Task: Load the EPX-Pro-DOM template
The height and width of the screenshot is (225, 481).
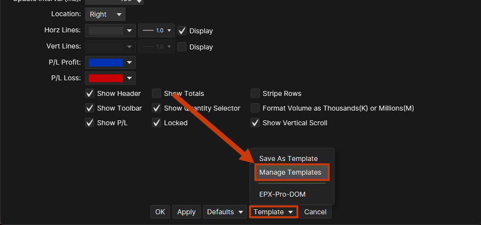Action: 282,194
